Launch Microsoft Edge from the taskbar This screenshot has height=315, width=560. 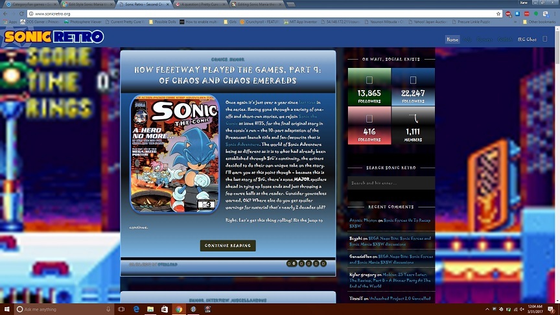click(136, 309)
